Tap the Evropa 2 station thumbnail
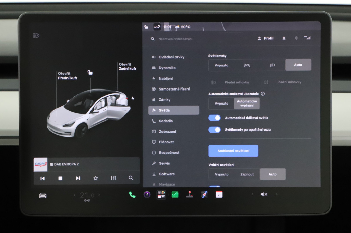This screenshot has width=351, height=233. (40, 165)
